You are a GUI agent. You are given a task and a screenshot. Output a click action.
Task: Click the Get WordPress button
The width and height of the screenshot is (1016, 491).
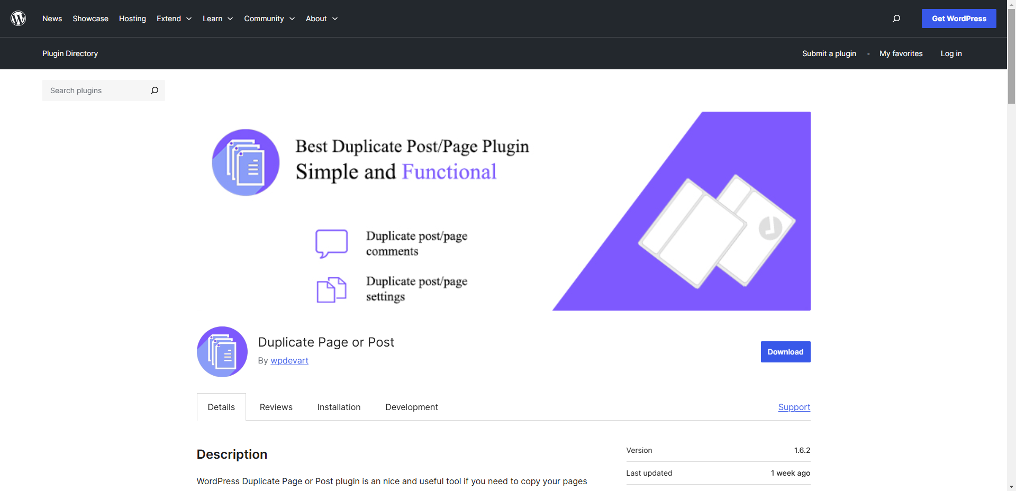[958, 19]
